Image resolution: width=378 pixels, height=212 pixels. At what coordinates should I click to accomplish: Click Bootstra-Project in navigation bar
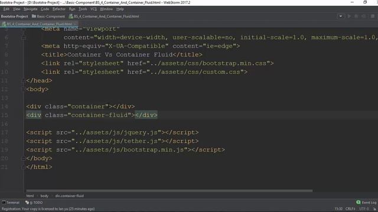[x=14, y=16]
